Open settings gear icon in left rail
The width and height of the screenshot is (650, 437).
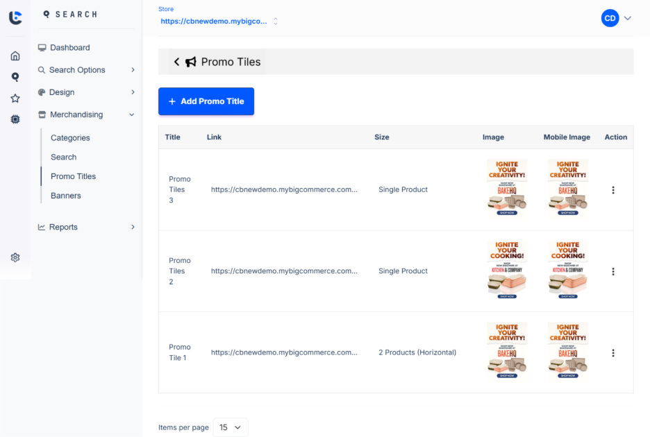tap(15, 257)
